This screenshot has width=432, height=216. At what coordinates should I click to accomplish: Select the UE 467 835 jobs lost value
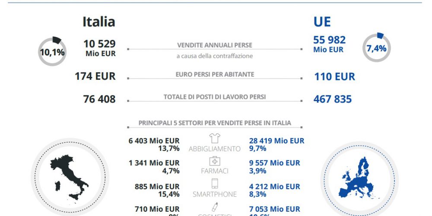(x=333, y=99)
